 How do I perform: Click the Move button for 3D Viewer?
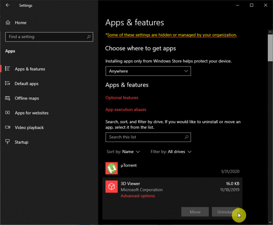pos(195,212)
